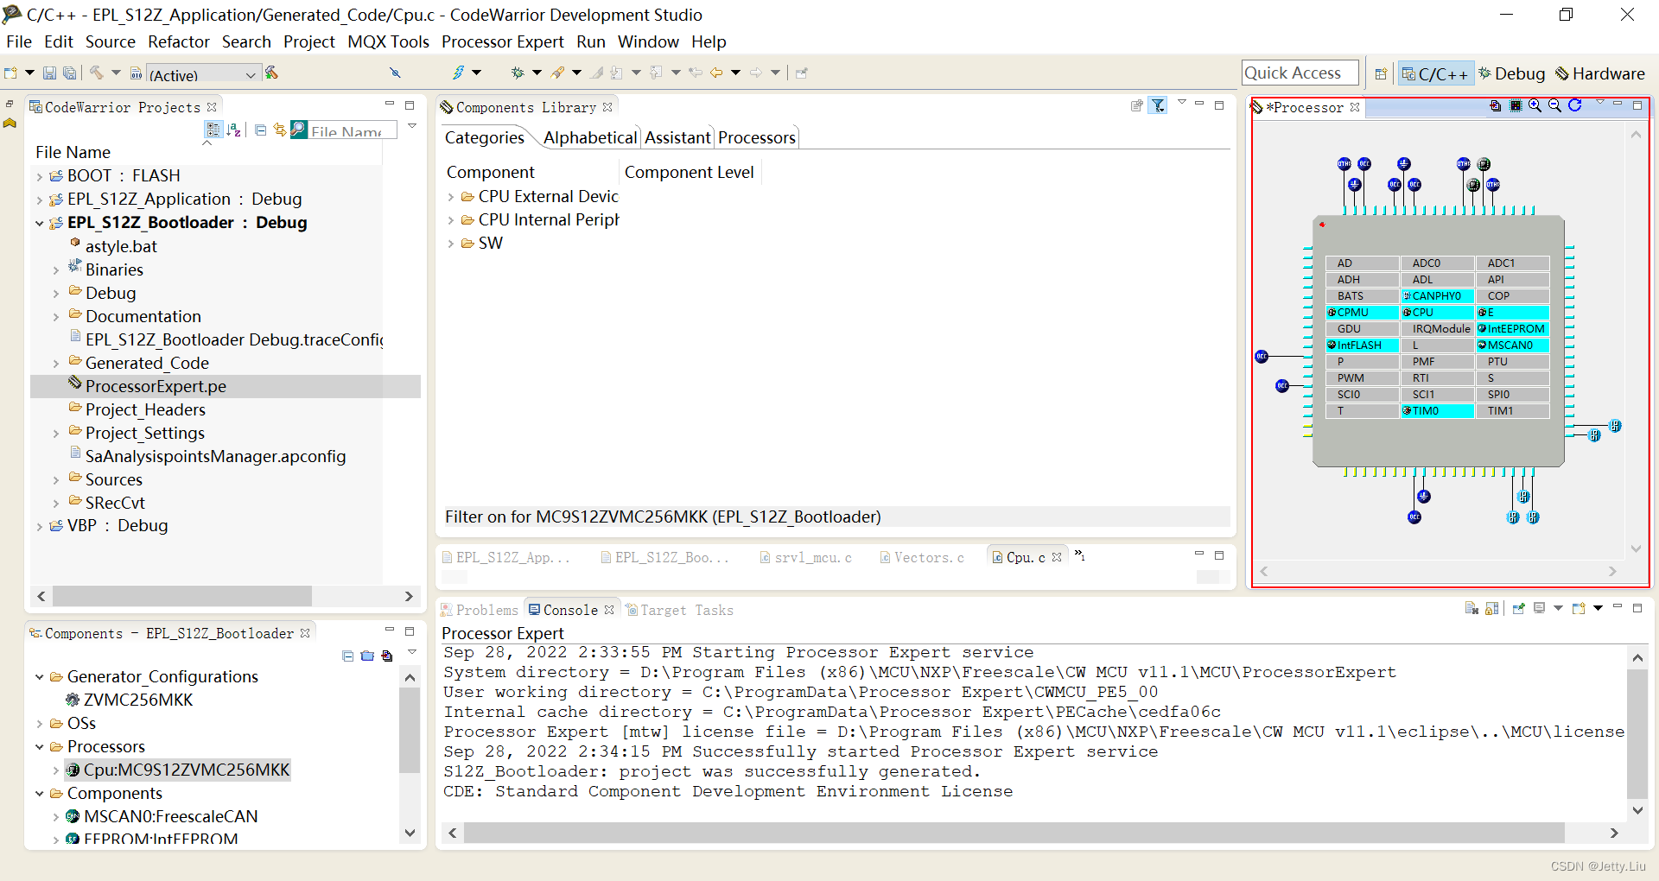Click Projects panel horizontal scrollbar
1659x881 pixels.
pyautogui.click(x=181, y=596)
